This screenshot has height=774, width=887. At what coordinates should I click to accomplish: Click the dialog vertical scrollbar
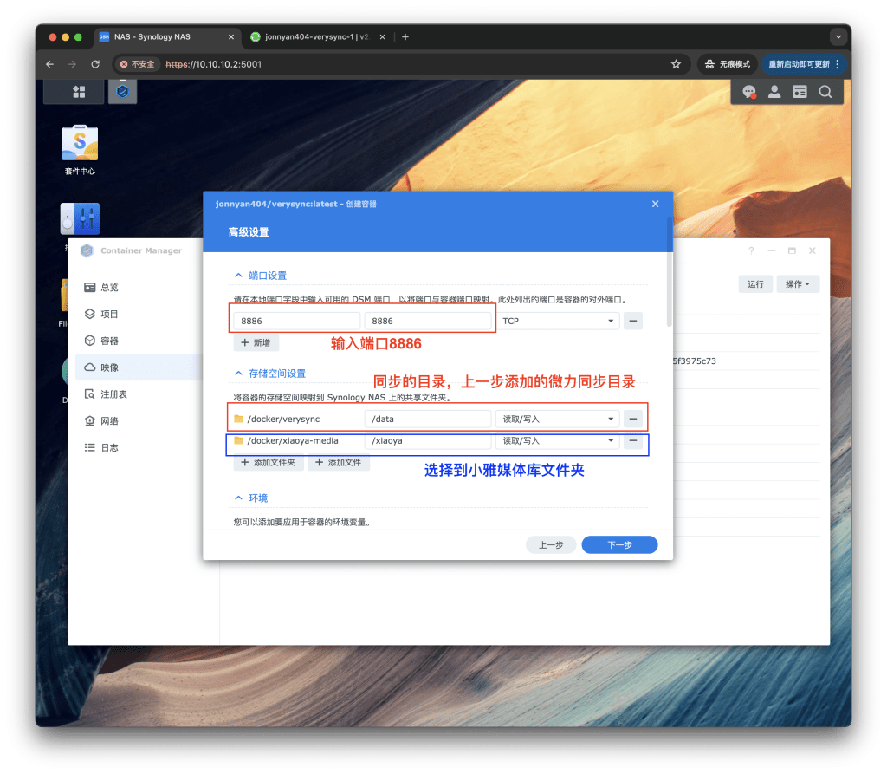[670, 272]
